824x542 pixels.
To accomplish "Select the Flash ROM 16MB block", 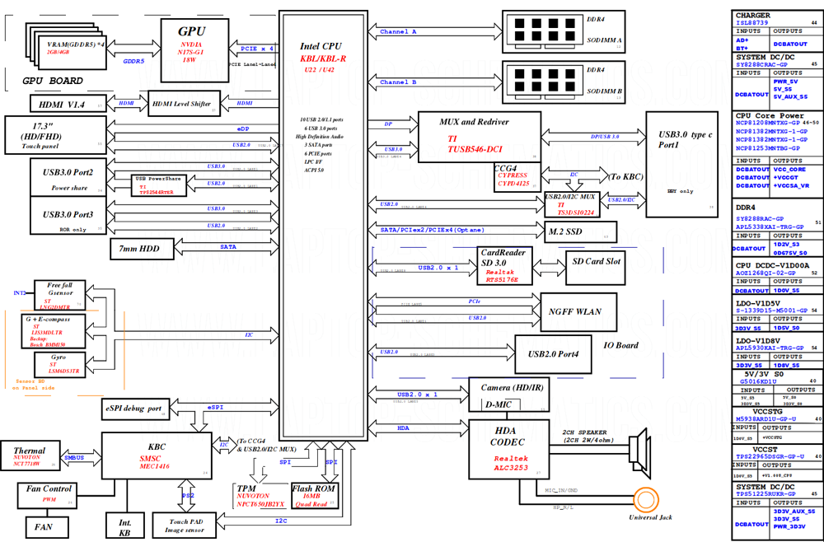I will 314,496.
